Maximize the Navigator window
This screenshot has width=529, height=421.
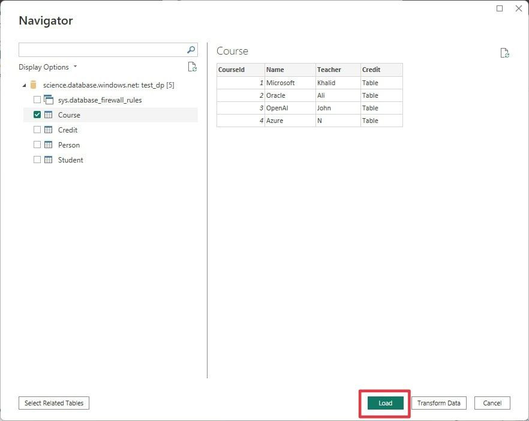coord(500,8)
